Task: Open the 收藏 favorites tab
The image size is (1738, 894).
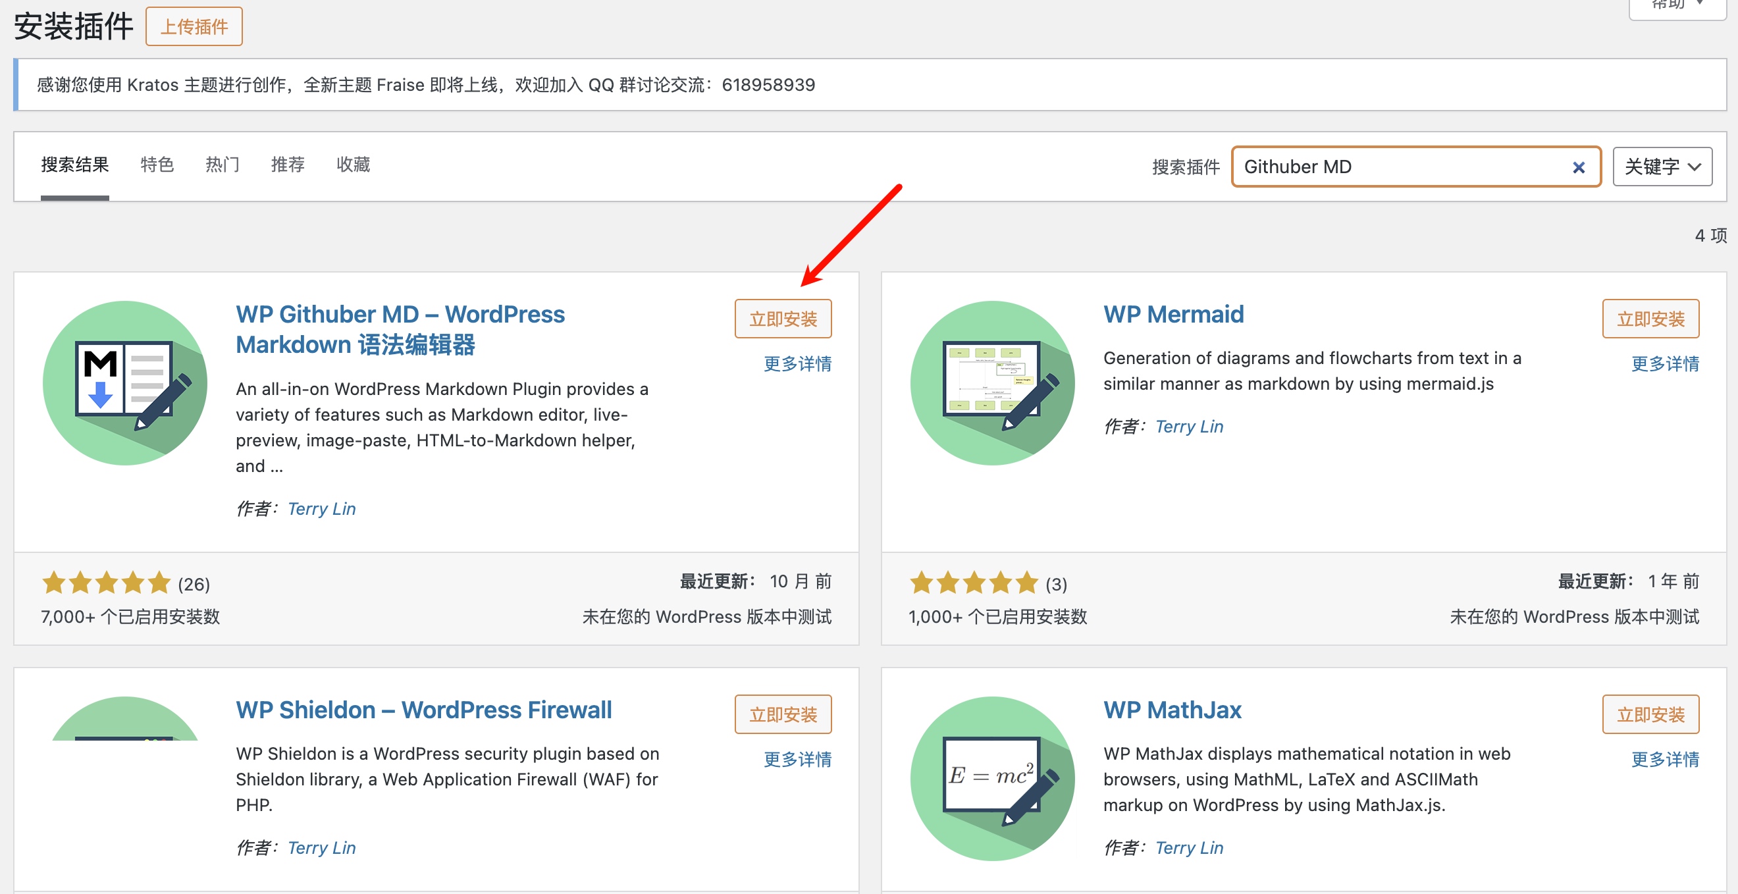Action: pos(354,165)
